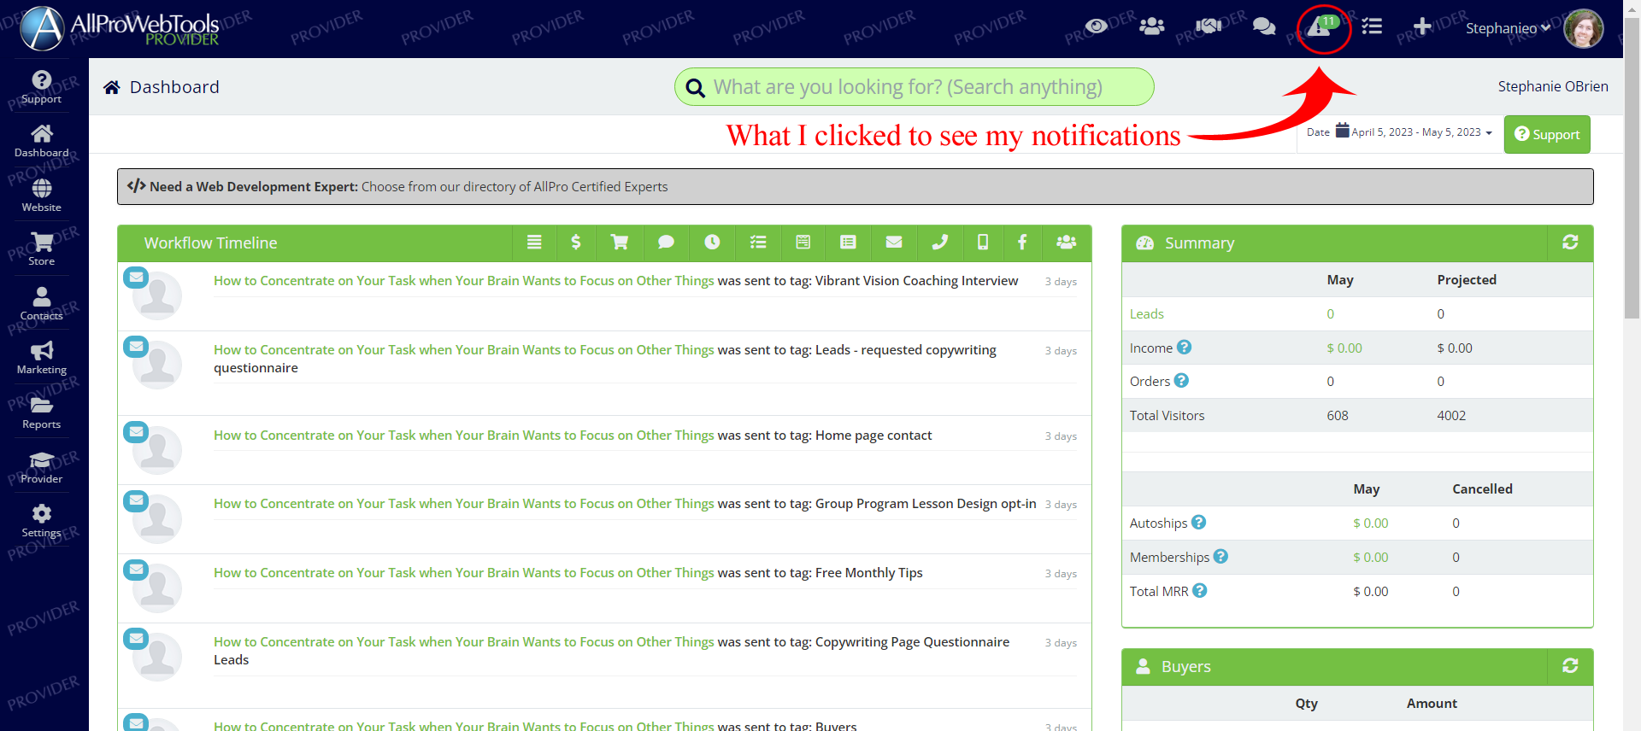The width and height of the screenshot is (1641, 731).
Task: Click the Memberships help question icon
Action: [1220, 556]
